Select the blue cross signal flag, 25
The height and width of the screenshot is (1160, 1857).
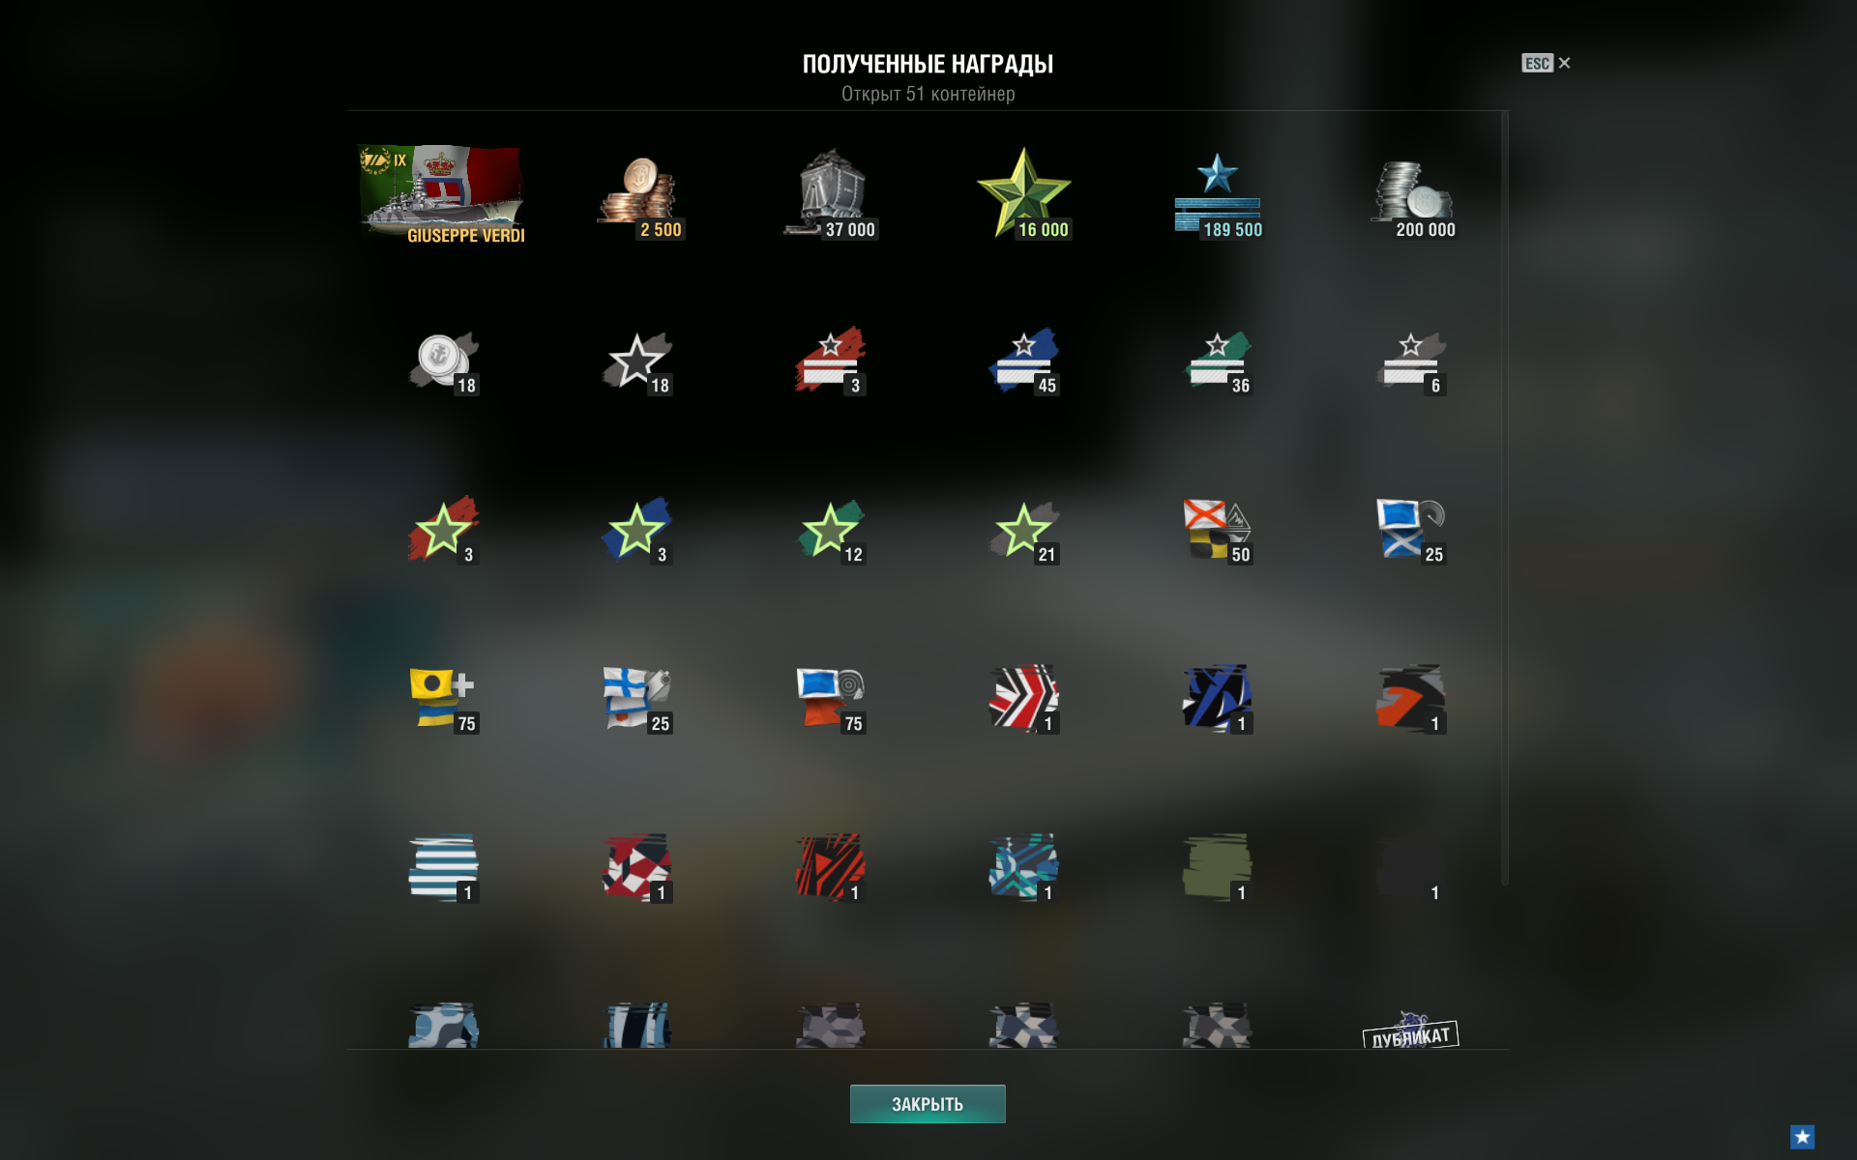pos(636,699)
